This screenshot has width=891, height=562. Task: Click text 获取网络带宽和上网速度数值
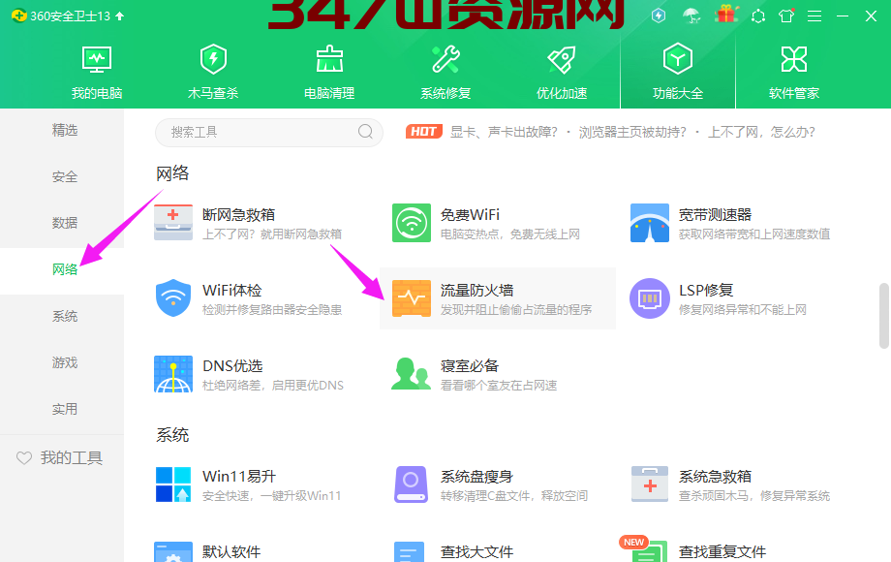pyautogui.click(x=754, y=234)
